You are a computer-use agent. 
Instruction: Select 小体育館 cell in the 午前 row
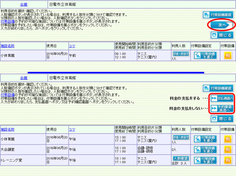23,56
